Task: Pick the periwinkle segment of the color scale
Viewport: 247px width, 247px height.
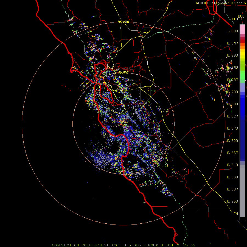Action: (x=242, y=87)
